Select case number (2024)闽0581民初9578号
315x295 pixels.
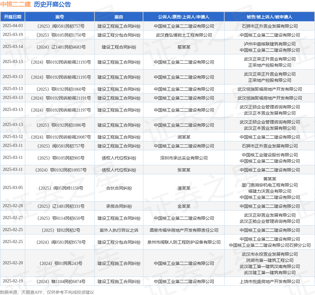61,242
